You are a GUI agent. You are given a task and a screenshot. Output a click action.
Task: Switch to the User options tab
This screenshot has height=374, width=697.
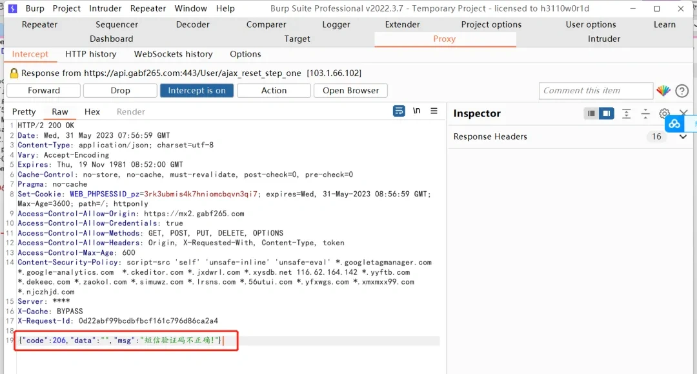(591, 24)
